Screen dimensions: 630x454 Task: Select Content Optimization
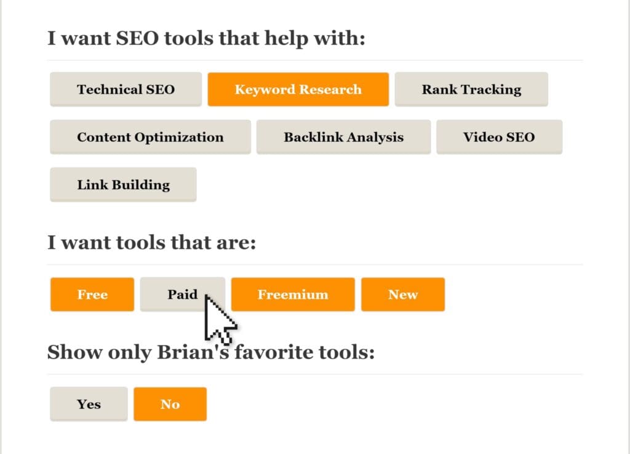150,137
